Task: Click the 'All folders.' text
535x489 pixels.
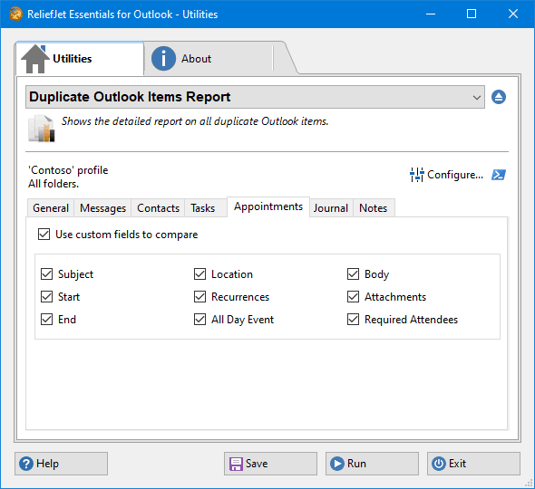Action: click(x=53, y=184)
